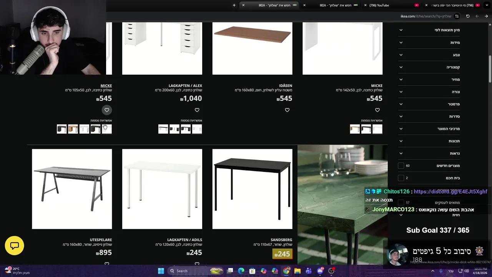Screen dimensions: 492x277
Task: Open the IDÅSEN product link
Action: coord(286,85)
